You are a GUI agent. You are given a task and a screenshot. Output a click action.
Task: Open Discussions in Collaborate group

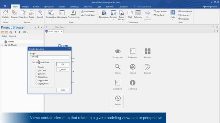tap(104, 14)
